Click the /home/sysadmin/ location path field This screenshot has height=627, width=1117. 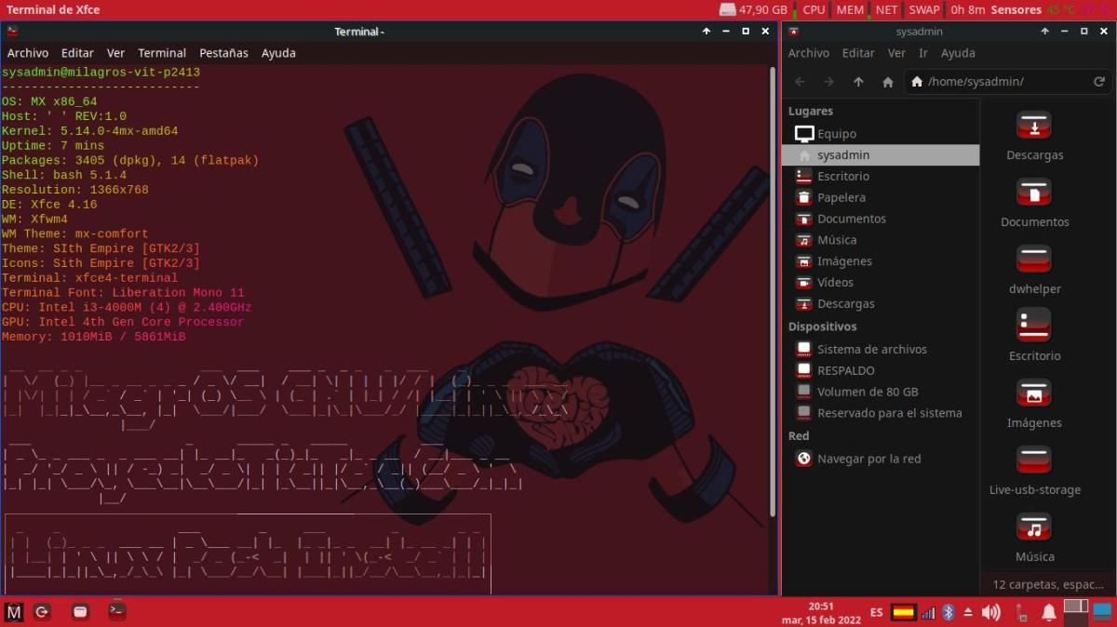click(x=996, y=82)
